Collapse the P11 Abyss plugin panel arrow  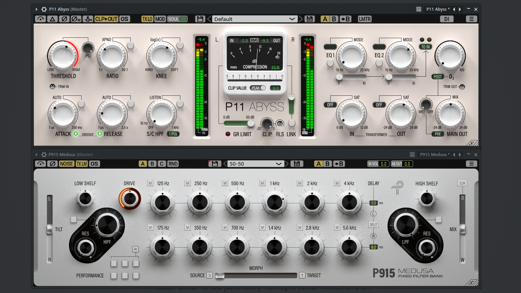(x=37, y=9)
